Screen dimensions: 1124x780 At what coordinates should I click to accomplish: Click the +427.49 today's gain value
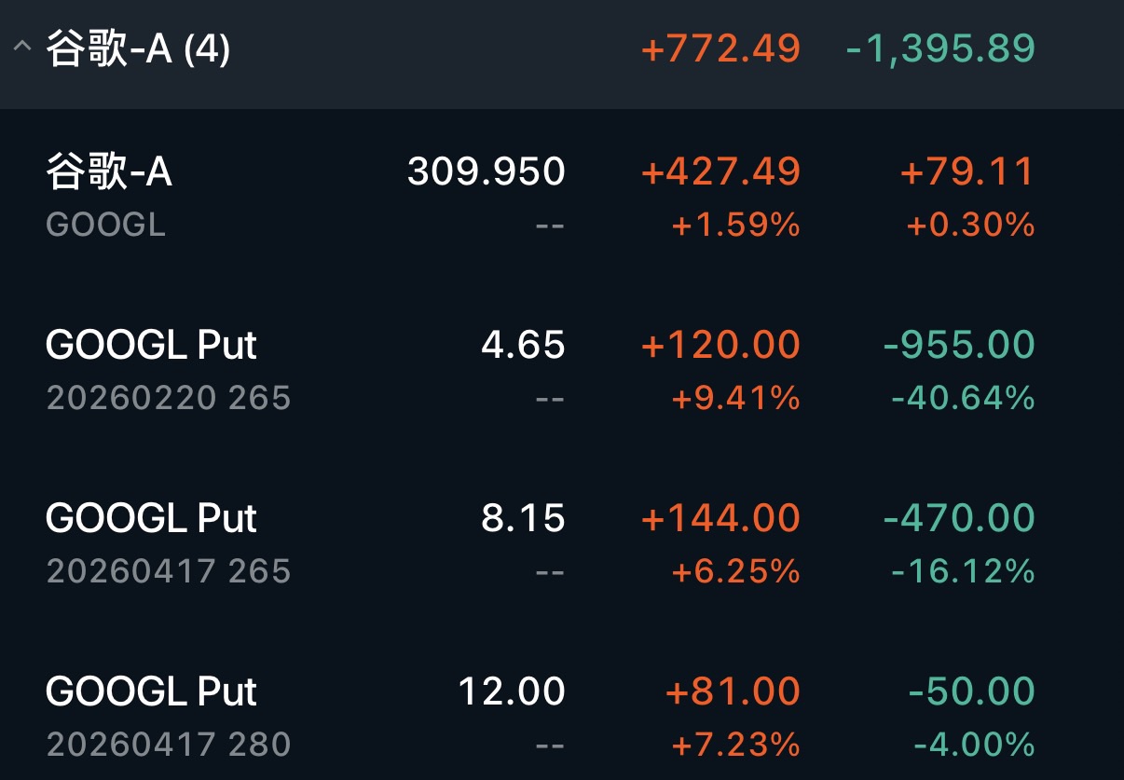tap(721, 172)
